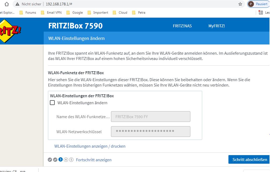
Task: Open MyFRITZ! from the header
Action: tap(216, 26)
